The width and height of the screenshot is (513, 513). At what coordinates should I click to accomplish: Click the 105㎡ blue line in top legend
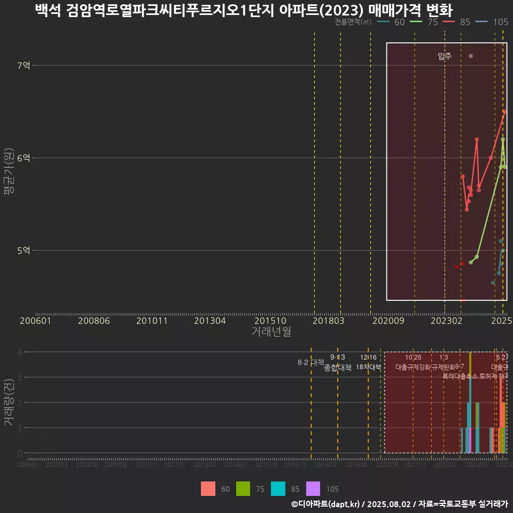481,22
